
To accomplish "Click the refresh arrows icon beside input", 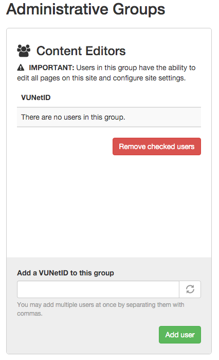I will click(190, 289).
